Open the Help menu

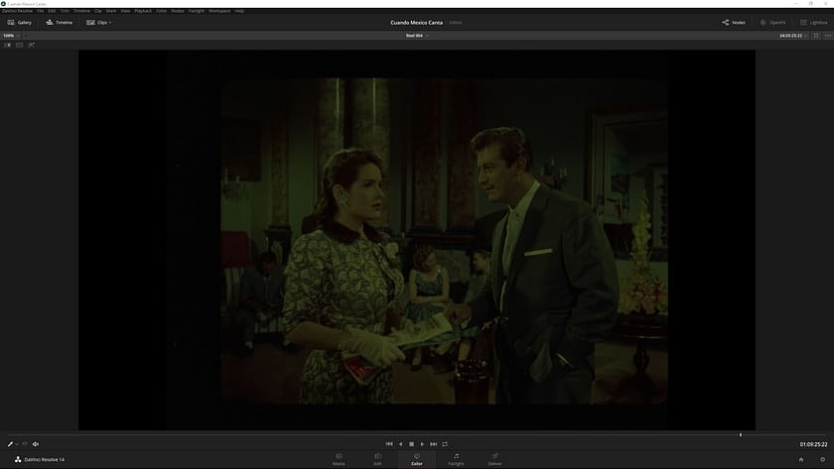click(x=239, y=11)
